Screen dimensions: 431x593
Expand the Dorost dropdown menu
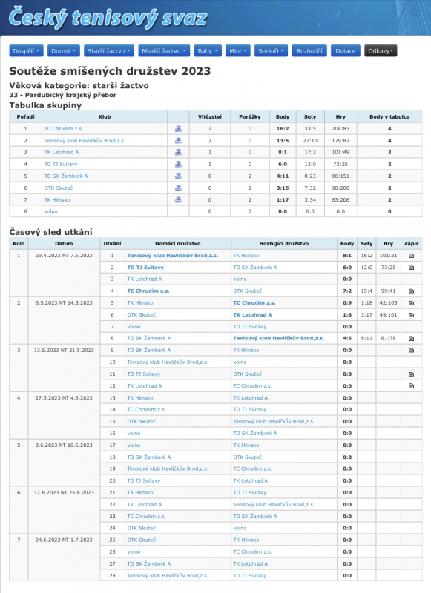point(64,51)
